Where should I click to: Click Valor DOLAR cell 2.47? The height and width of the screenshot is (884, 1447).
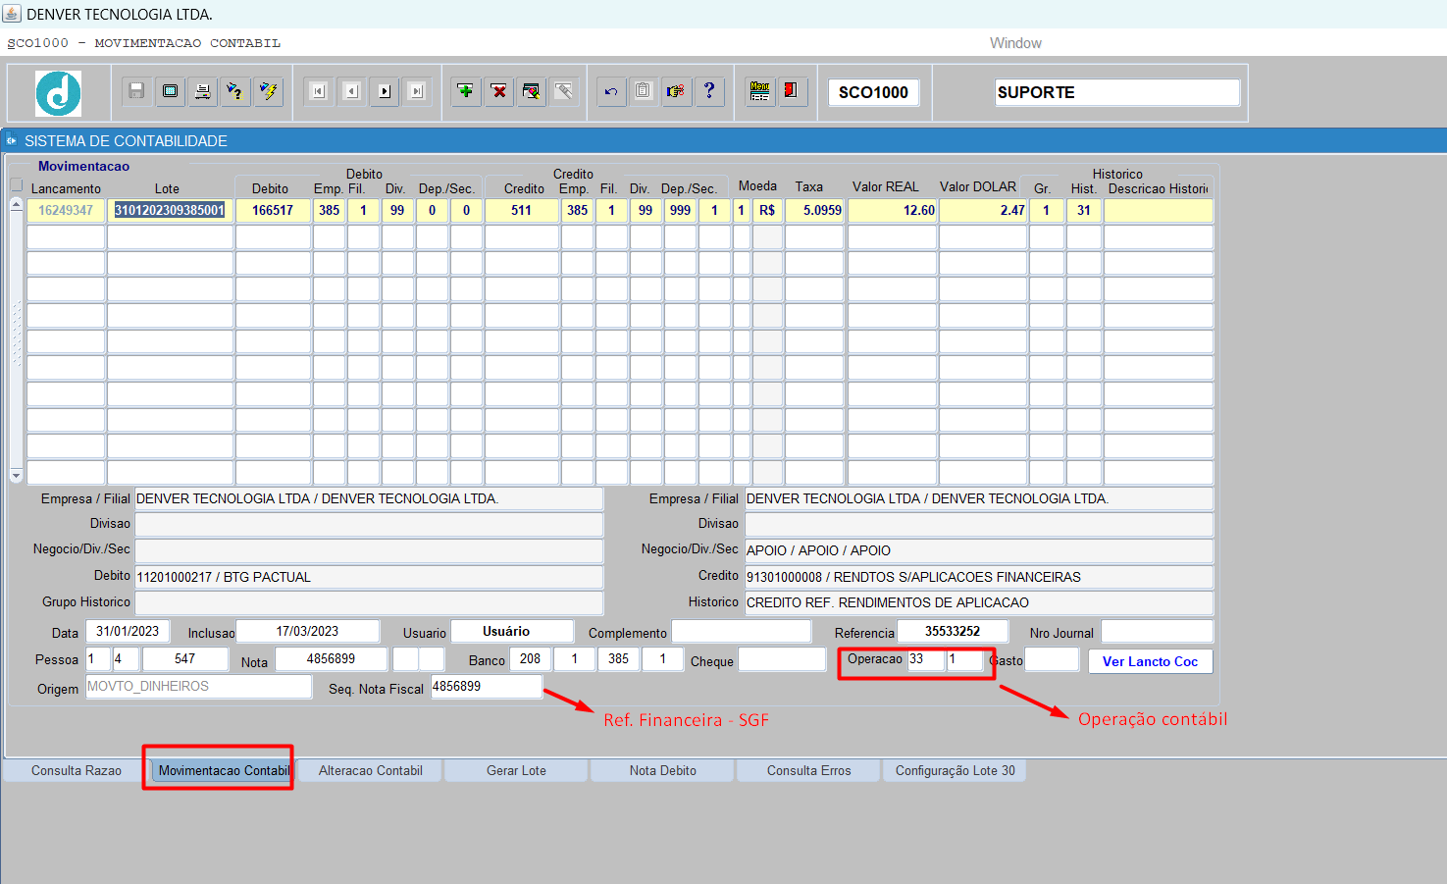click(983, 210)
